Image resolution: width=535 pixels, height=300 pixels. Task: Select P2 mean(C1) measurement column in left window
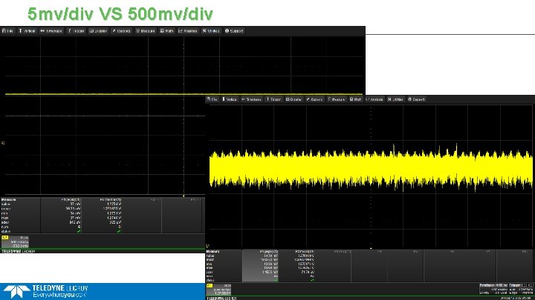coord(102,216)
